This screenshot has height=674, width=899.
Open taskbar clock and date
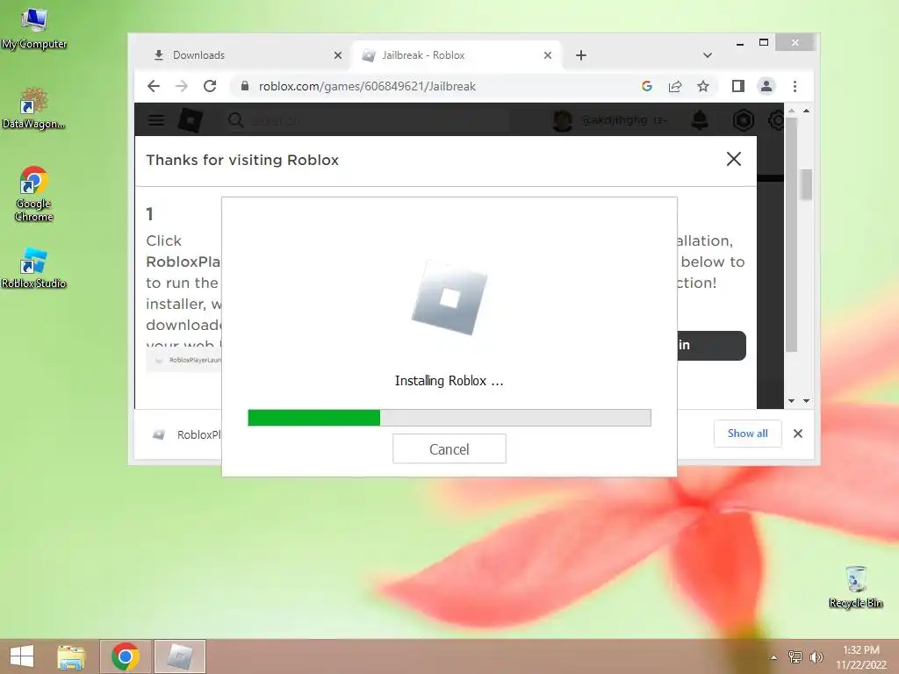pos(860,656)
